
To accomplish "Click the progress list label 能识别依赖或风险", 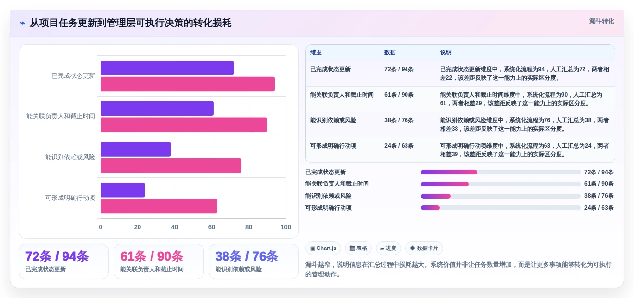I will coord(329,196).
